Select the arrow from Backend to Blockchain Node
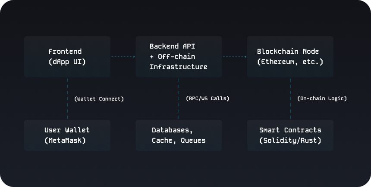This screenshot has height=187, width=371. 234,57
